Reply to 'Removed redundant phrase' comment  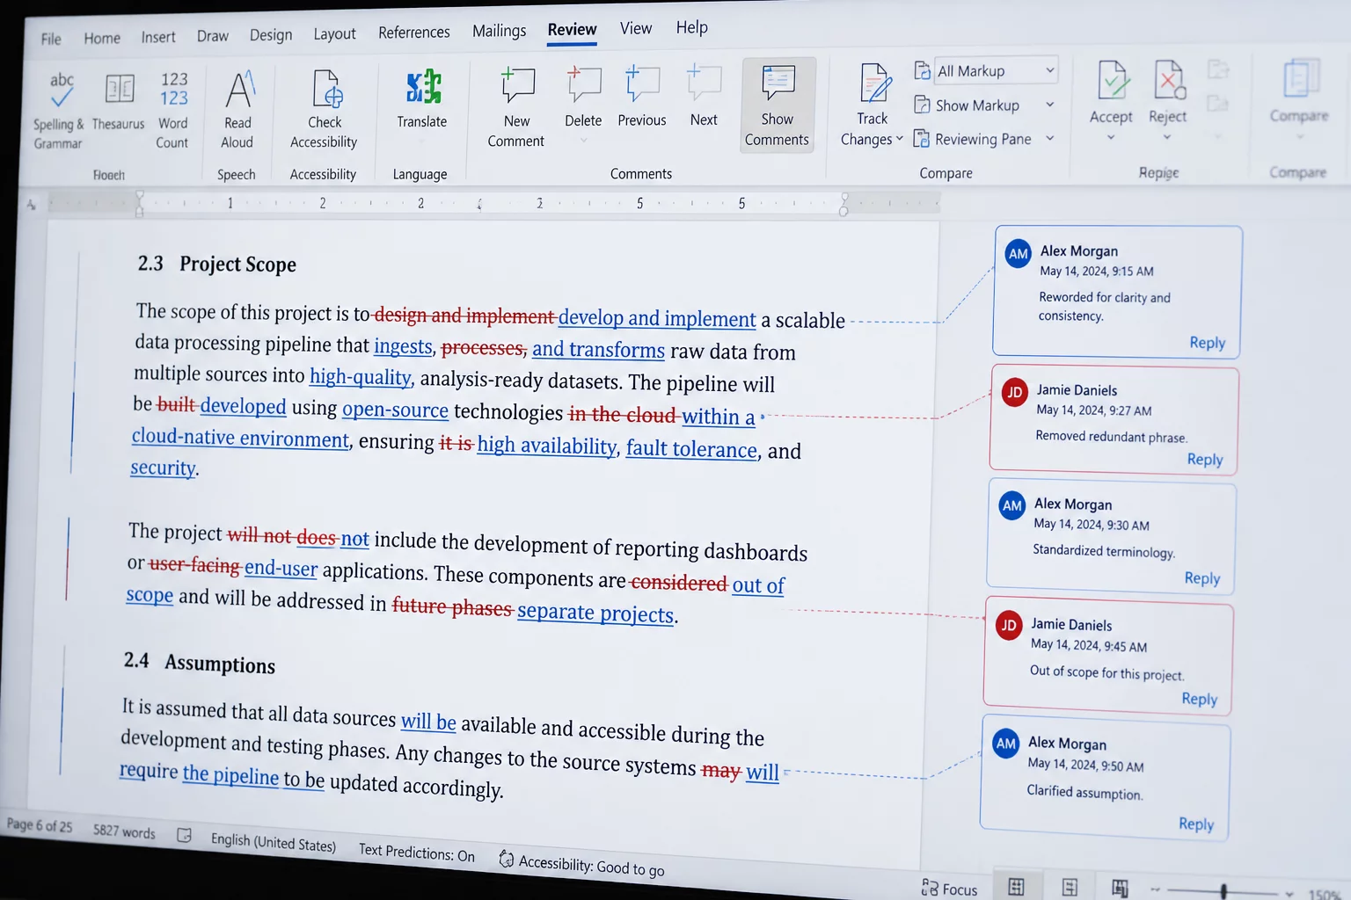point(1205,460)
